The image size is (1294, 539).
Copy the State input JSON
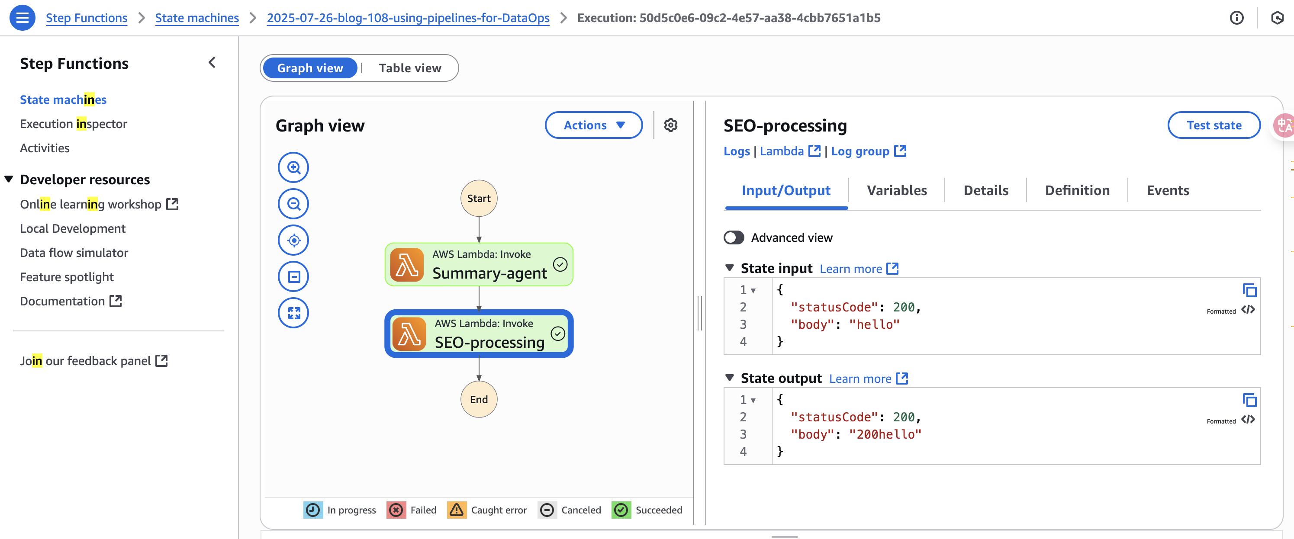point(1249,290)
